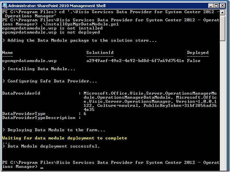Click the empty scrollbar track below the thumb

[x=223, y=102]
